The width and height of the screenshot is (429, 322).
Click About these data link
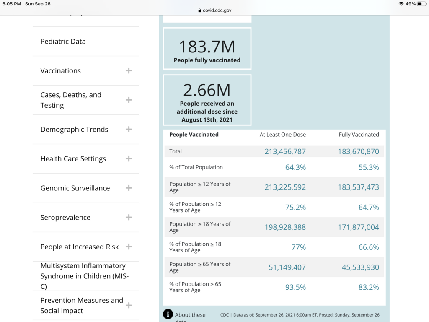click(x=190, y=315)
